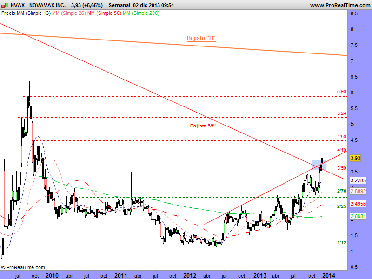
Task: Click the 2'70 support level label
Action: coord(342,191)
